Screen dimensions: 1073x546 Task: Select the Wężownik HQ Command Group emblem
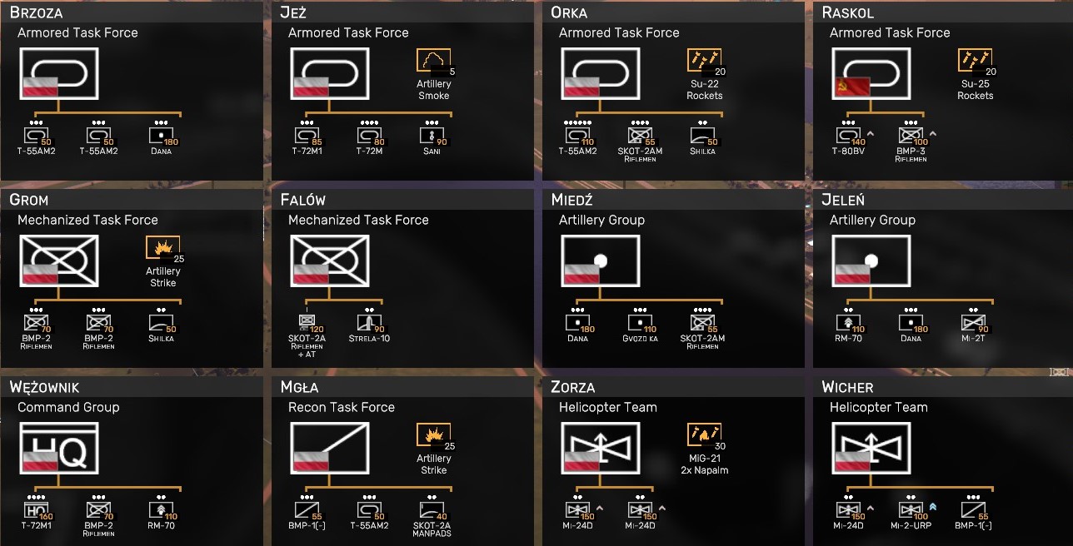click(59, 451)
